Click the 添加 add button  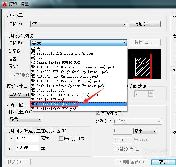point(145,24)
